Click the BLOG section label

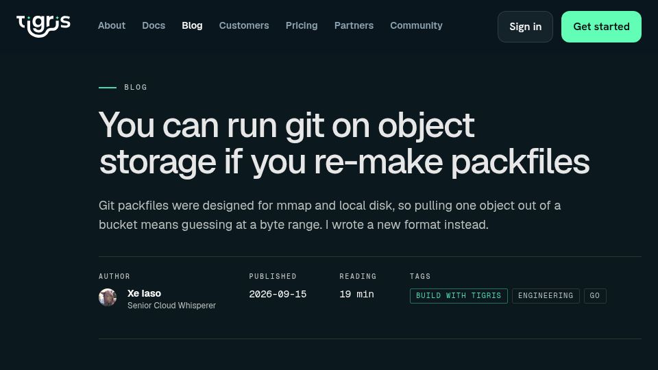[x=136, y=87]
